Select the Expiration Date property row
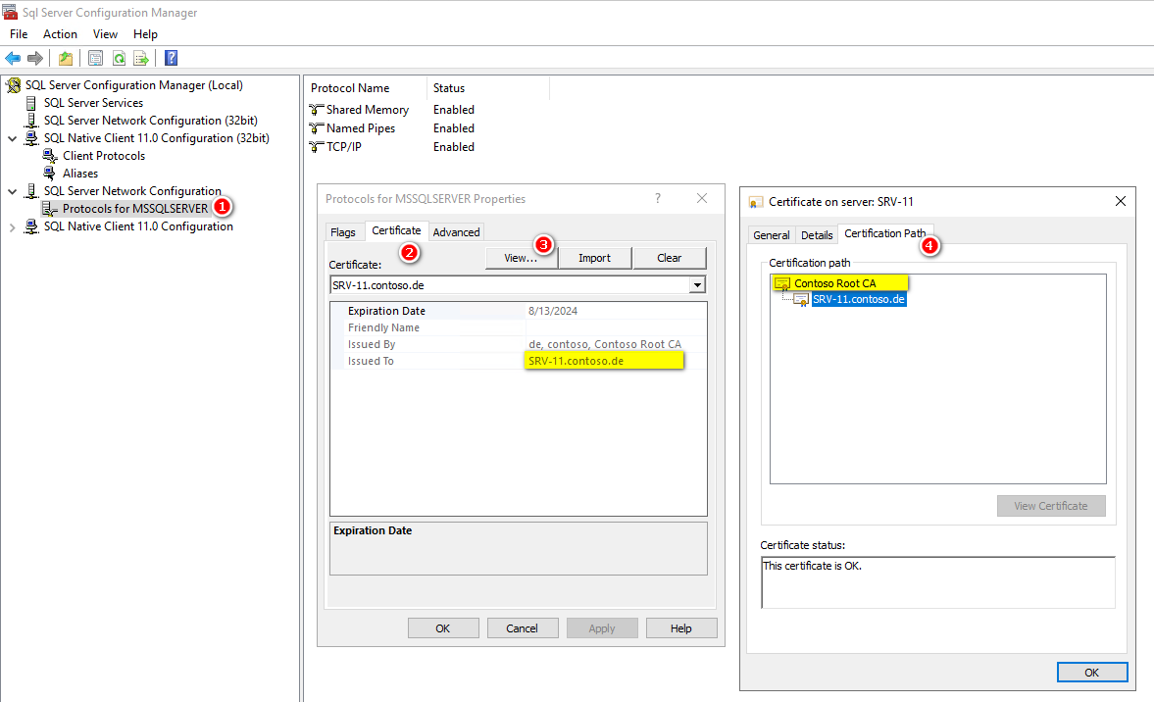The height and width of the screenshot is (702, 1154). (x=519, y=311)
